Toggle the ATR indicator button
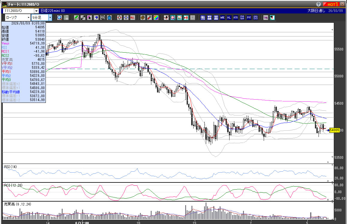Viewport: 347px width, 224px height. (x=236, y=18)
